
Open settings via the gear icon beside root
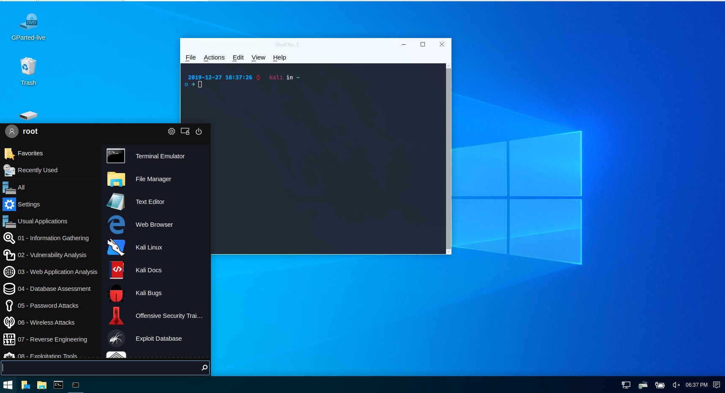(172, 131)
